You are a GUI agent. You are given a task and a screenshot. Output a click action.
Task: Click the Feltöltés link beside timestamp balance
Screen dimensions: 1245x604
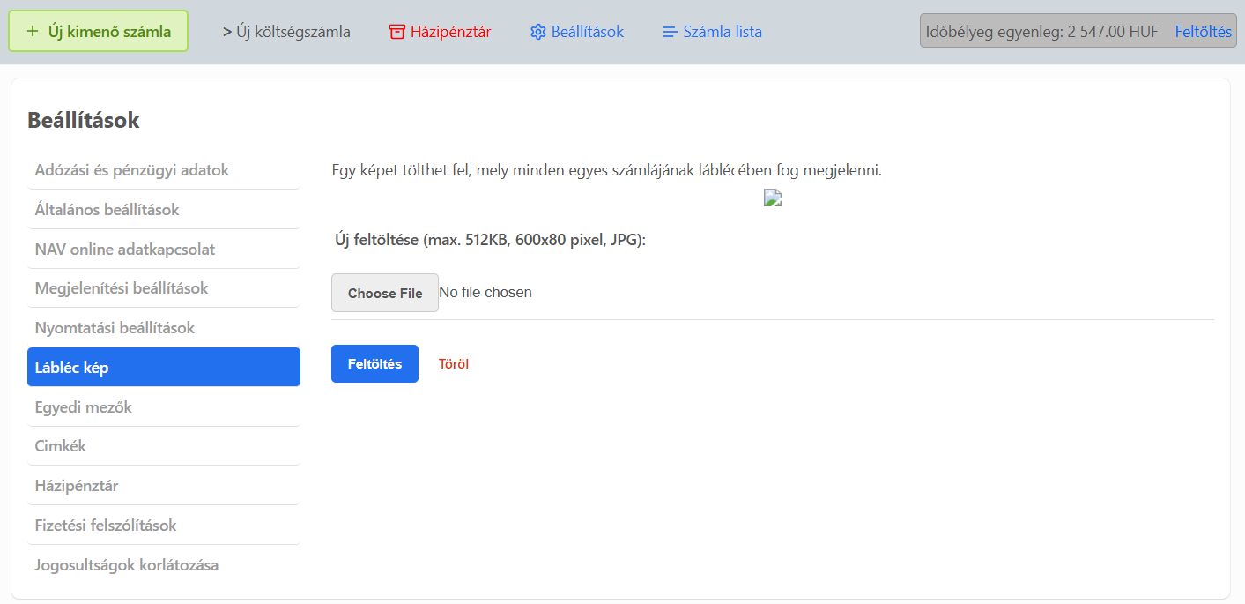1203,32
